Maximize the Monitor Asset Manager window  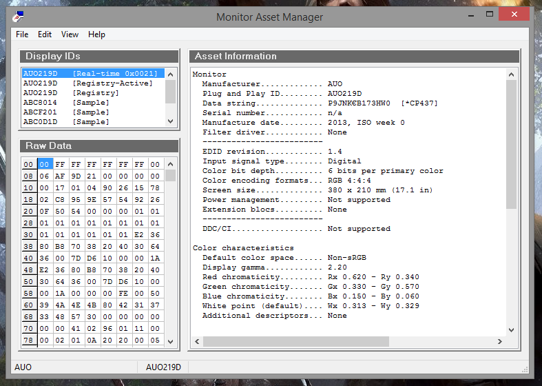tap(490, 14)
